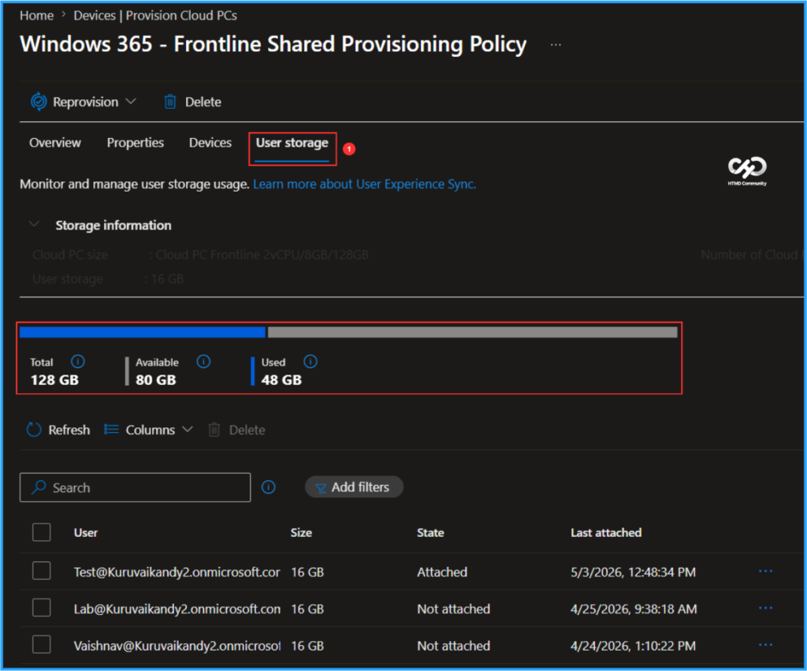Image resolution: width=807 pixels, height=671 pixels.
Task: Go to Home breadcrumb
Action: (x=36, y=16)
